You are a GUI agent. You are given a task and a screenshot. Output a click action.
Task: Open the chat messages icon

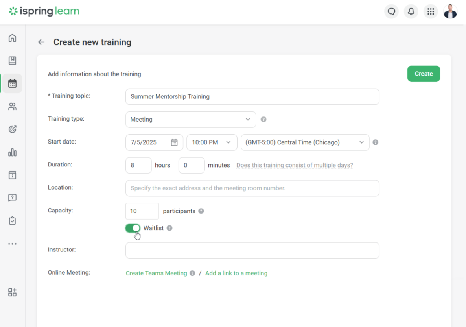click(x=391, y=12)
